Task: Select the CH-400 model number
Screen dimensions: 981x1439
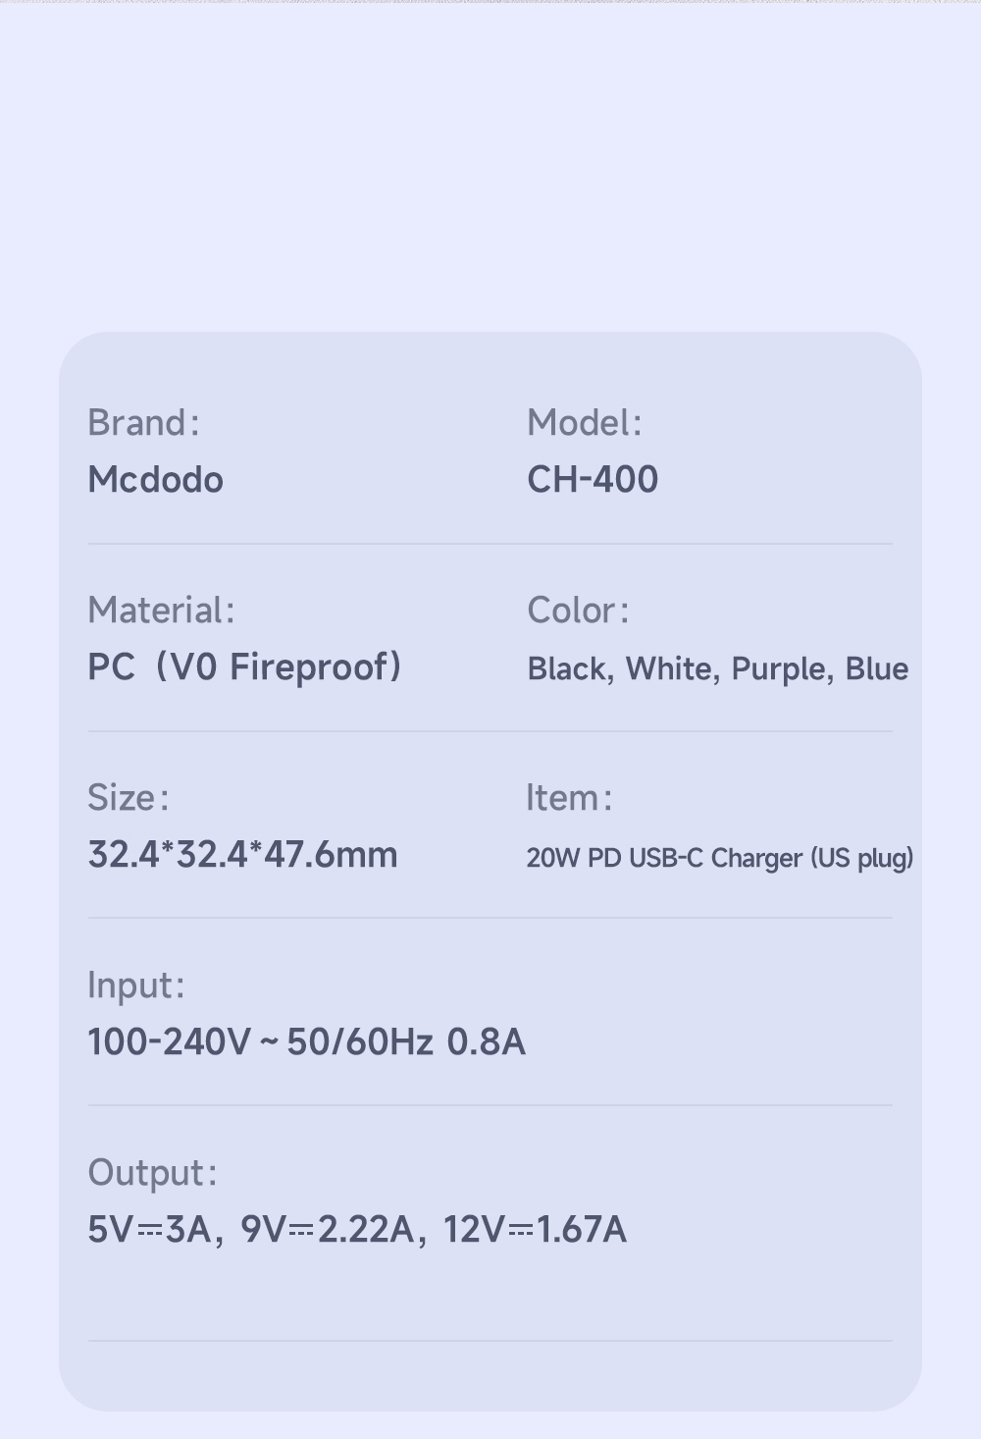Action: [x=593, y=480]
